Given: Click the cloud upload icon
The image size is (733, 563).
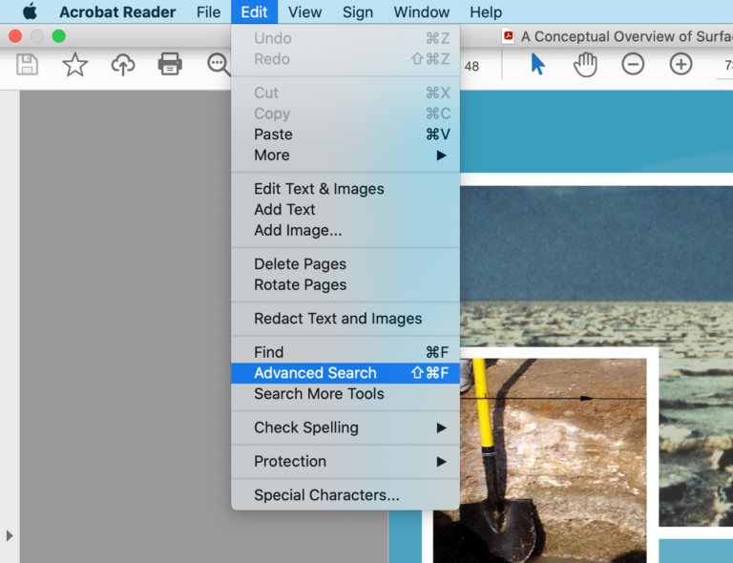Looking at the screenshot, I should pos(123,65).
